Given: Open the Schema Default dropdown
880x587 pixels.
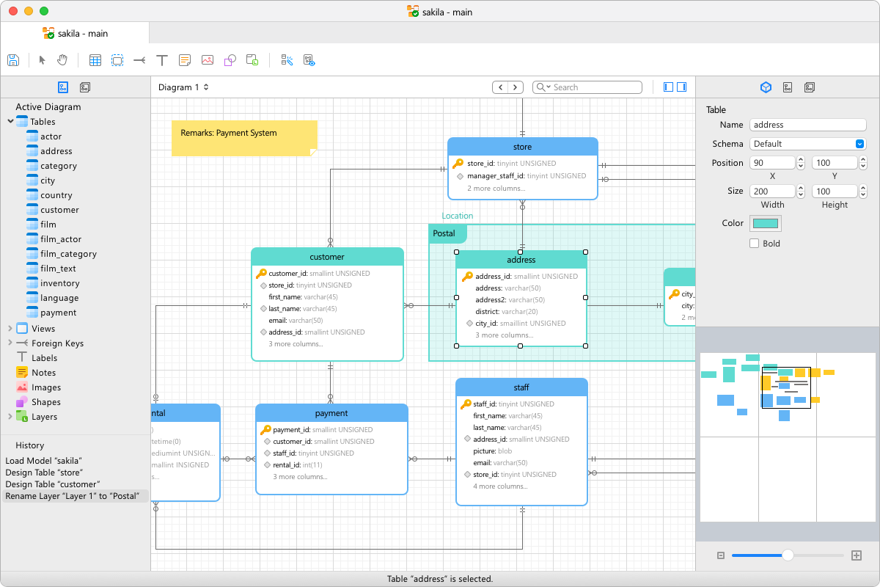Looking at the screenshot, I should point(807,144).
